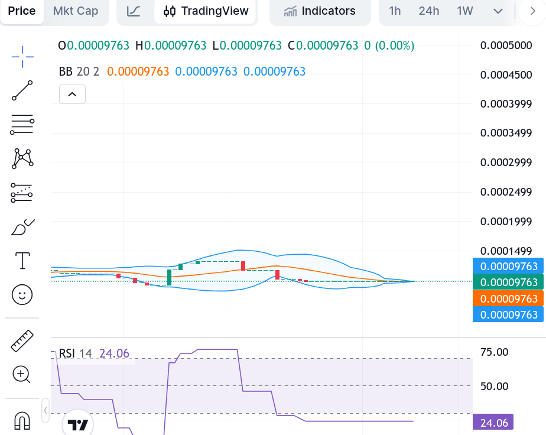Collapse the indicator legend with the caret
Image resolution: width=546 pixels, height=435 pixels.
click(x=72, y=95)
